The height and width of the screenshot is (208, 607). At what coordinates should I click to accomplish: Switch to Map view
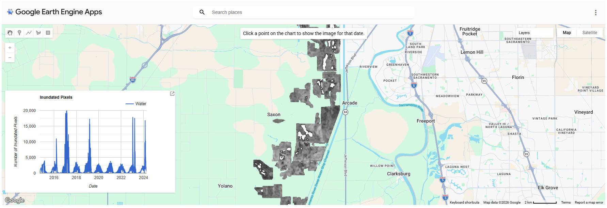coord(566,33)
